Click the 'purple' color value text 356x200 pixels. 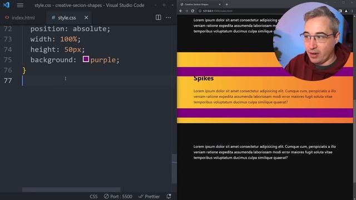103,60
